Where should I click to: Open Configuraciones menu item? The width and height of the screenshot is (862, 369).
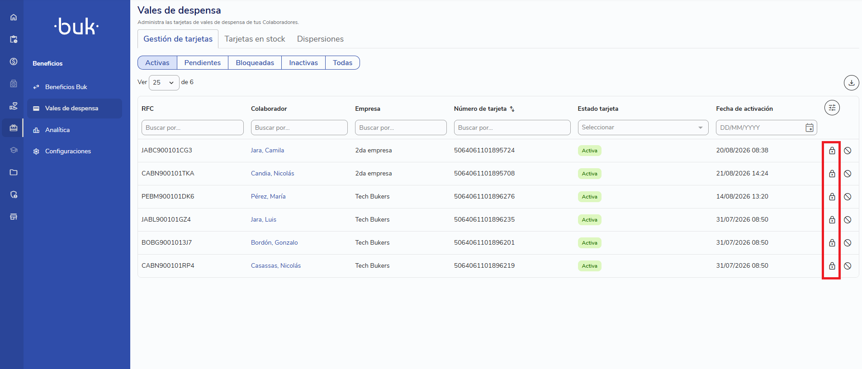[x=75, y=151]
